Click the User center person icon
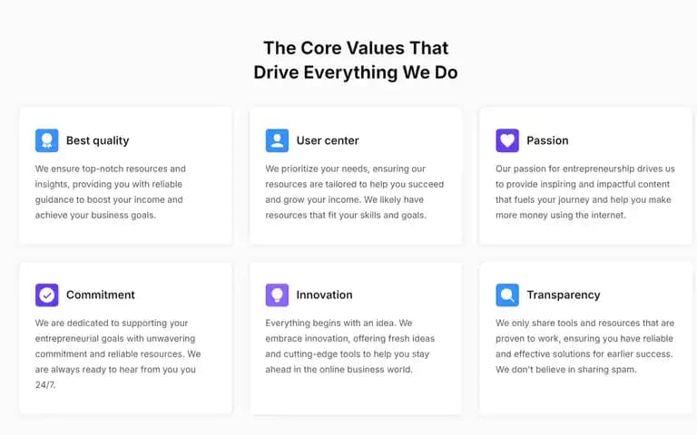This screenshot has width=697, height=435. coord(277,140)
